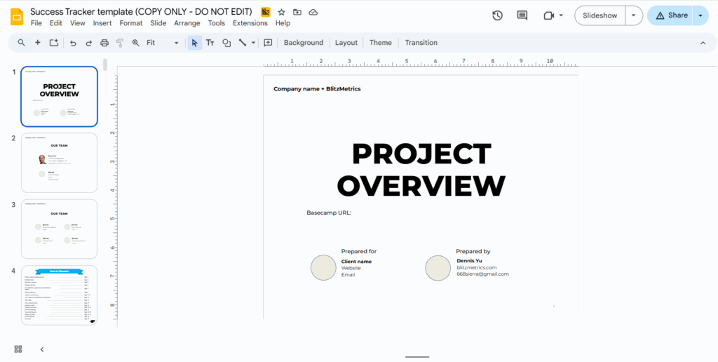Expand the Slideshow options arrow

(x=633, y=15)
